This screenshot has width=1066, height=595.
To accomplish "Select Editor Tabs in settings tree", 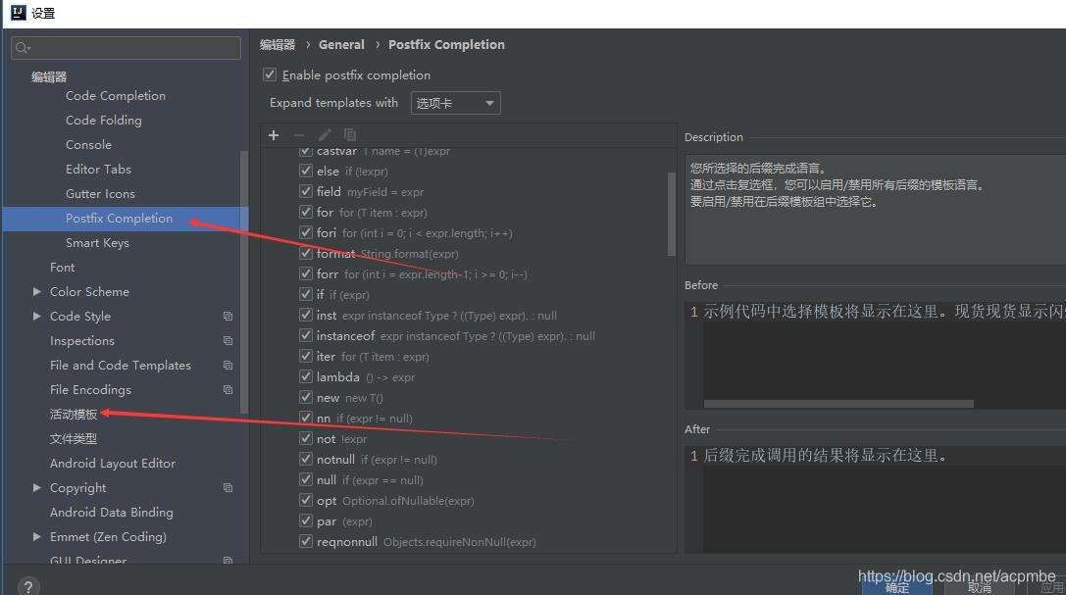I will pyautogui.click(x=98, y=170).
